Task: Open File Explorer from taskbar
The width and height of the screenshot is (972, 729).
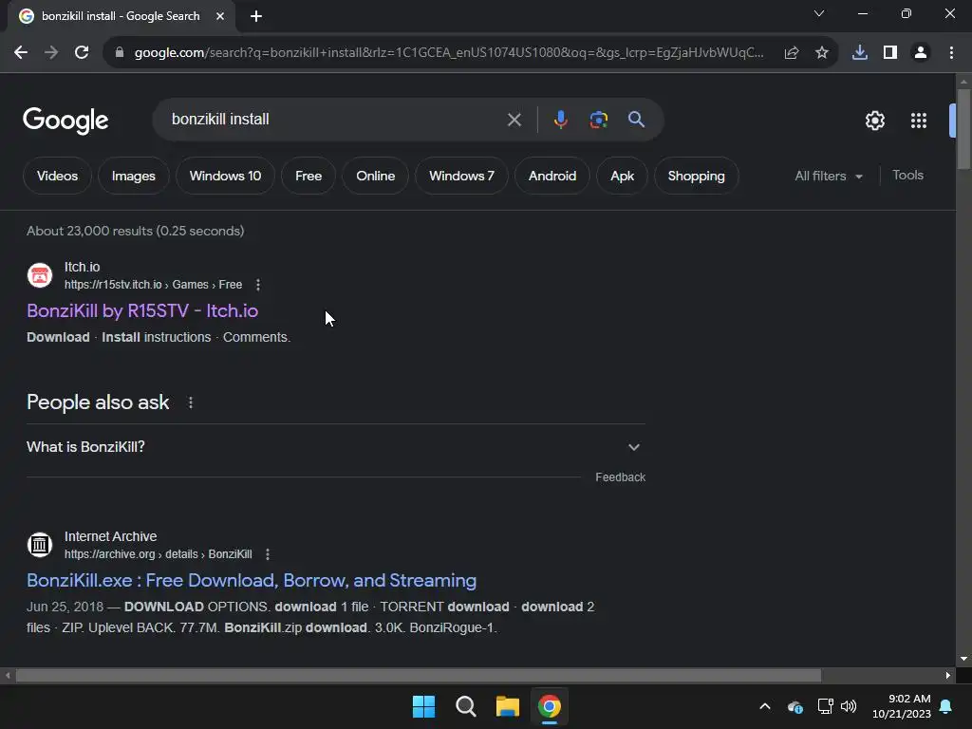Action: click(x=507, y=706)
